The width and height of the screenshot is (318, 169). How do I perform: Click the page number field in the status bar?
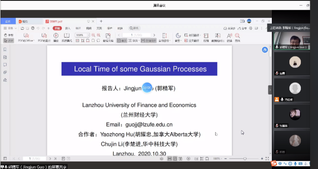pos(34,158)
